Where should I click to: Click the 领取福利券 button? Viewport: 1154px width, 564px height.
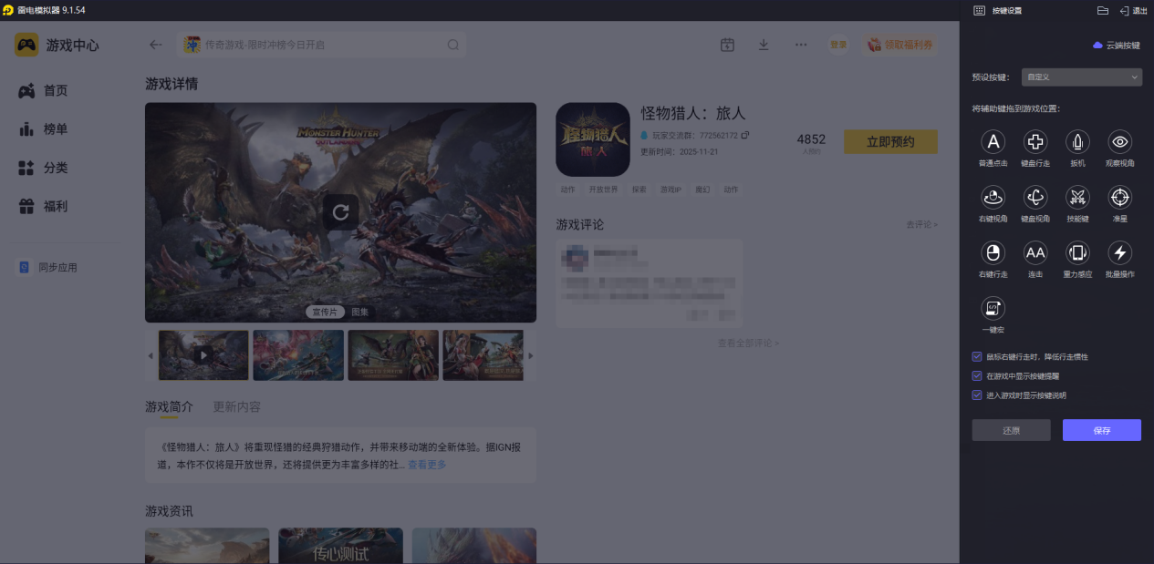point(899,45)
